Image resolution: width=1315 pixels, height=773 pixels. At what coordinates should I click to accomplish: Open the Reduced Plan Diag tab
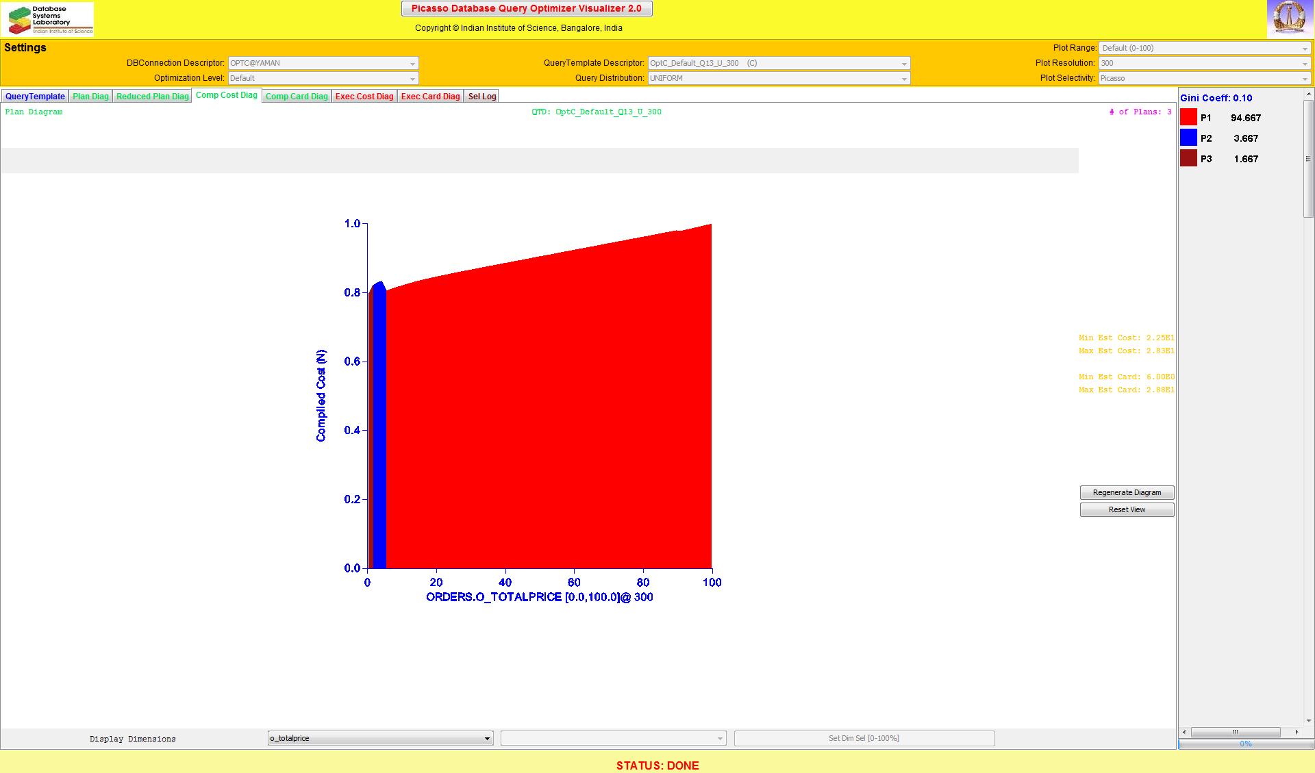152,97
